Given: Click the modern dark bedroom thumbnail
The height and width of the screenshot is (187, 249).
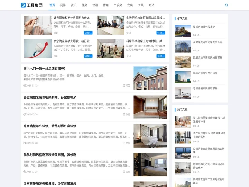Looking at the screenshot, I should point(150,164).
